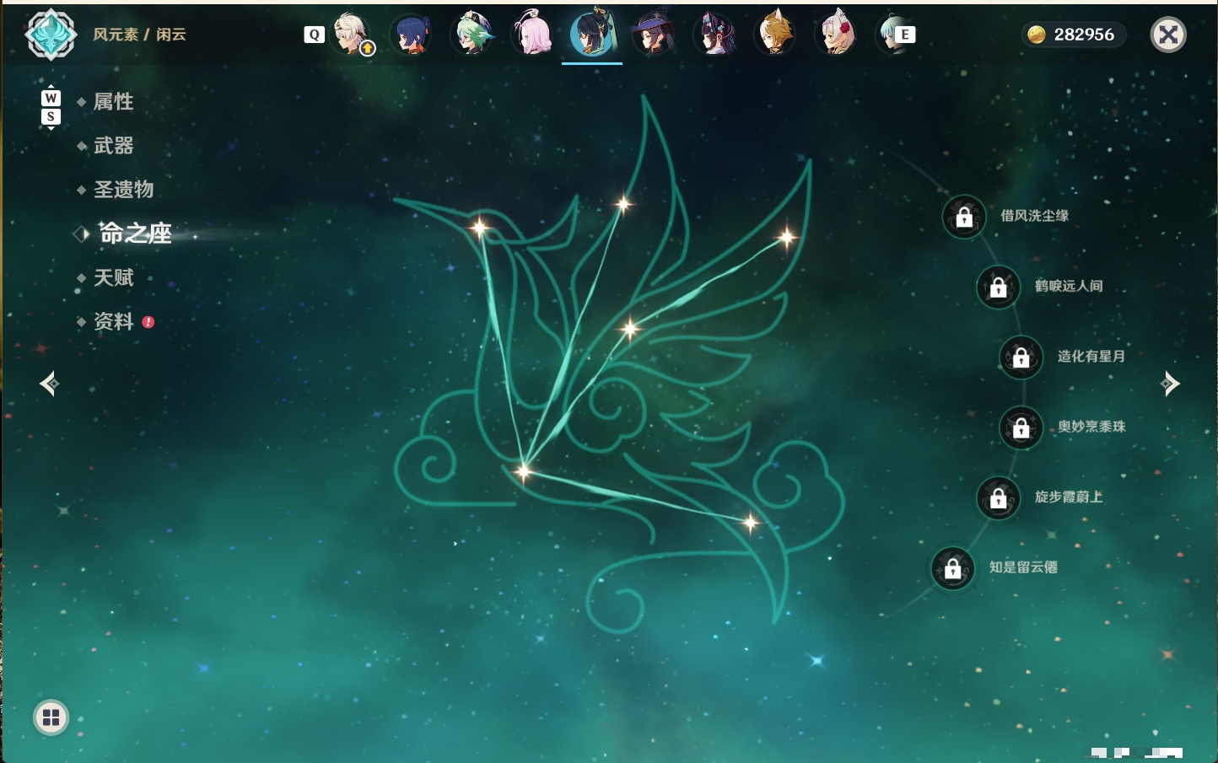The height and width of the screenshot is (763, 1218).
Task: Pick the blonde cat-eared character avatar
Action: point(775,35)
